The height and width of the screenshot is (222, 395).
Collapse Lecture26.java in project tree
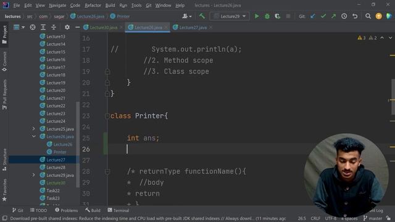[x=33, y=136]
